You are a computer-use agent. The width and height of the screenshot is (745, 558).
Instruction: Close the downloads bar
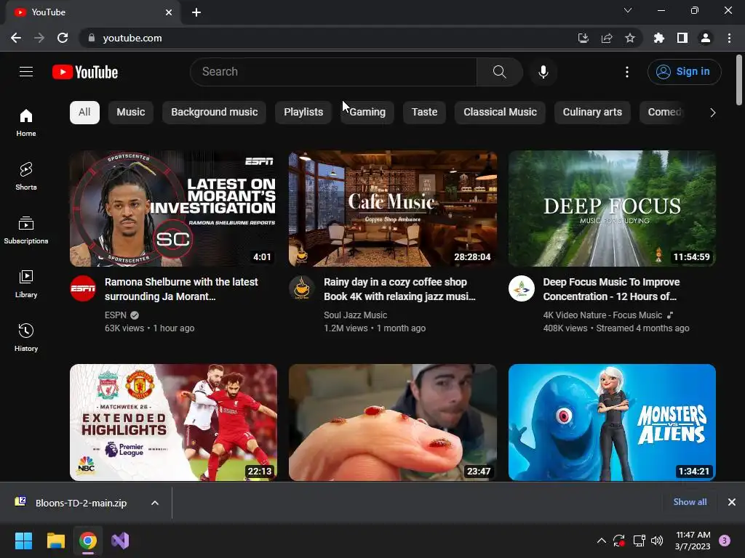pyautogui.click(x=732, y=502)
